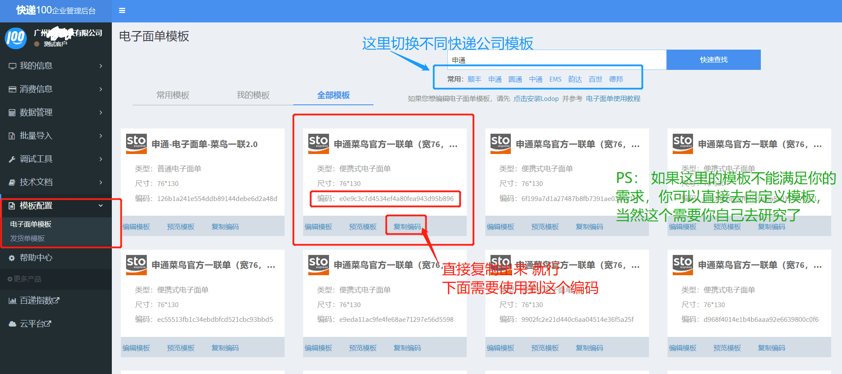842x374 pixels.
Task: Expand the 消费信息 menu chevron
Action: point(101,89)
